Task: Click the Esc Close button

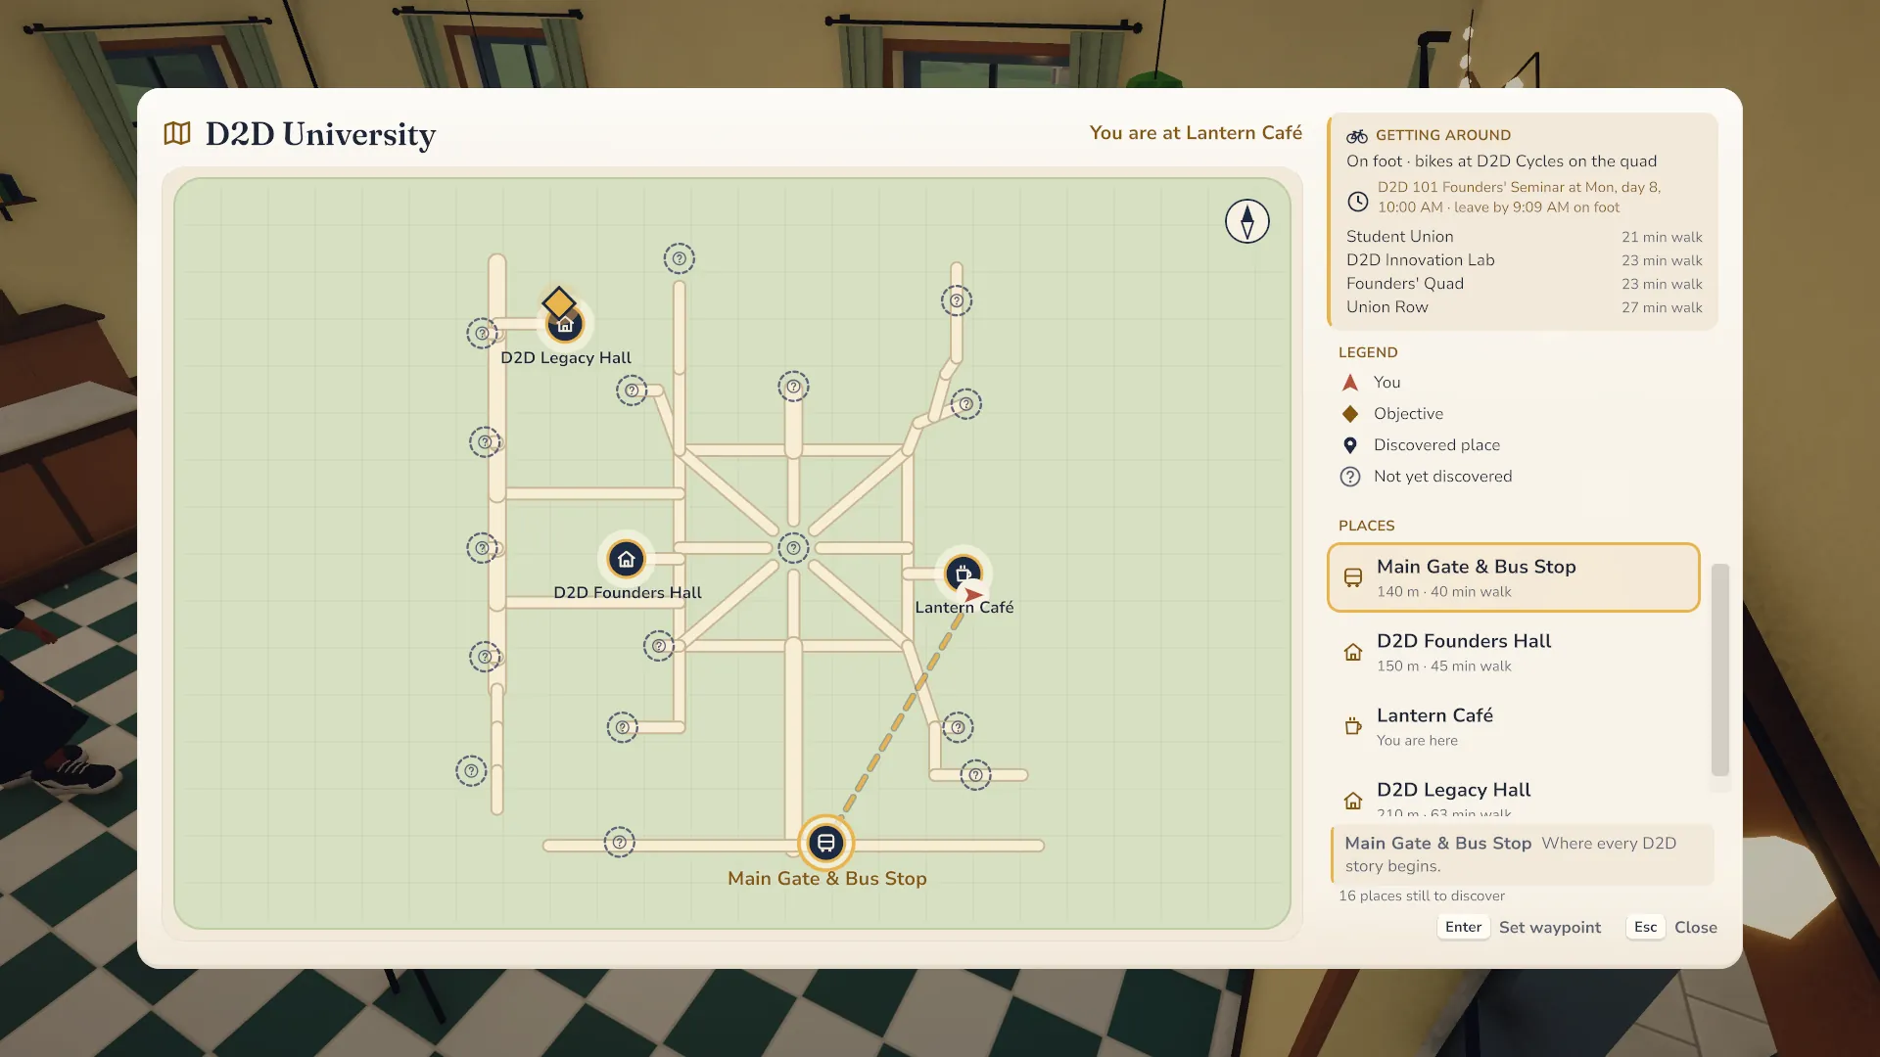Action: [x=1672, y=927]
